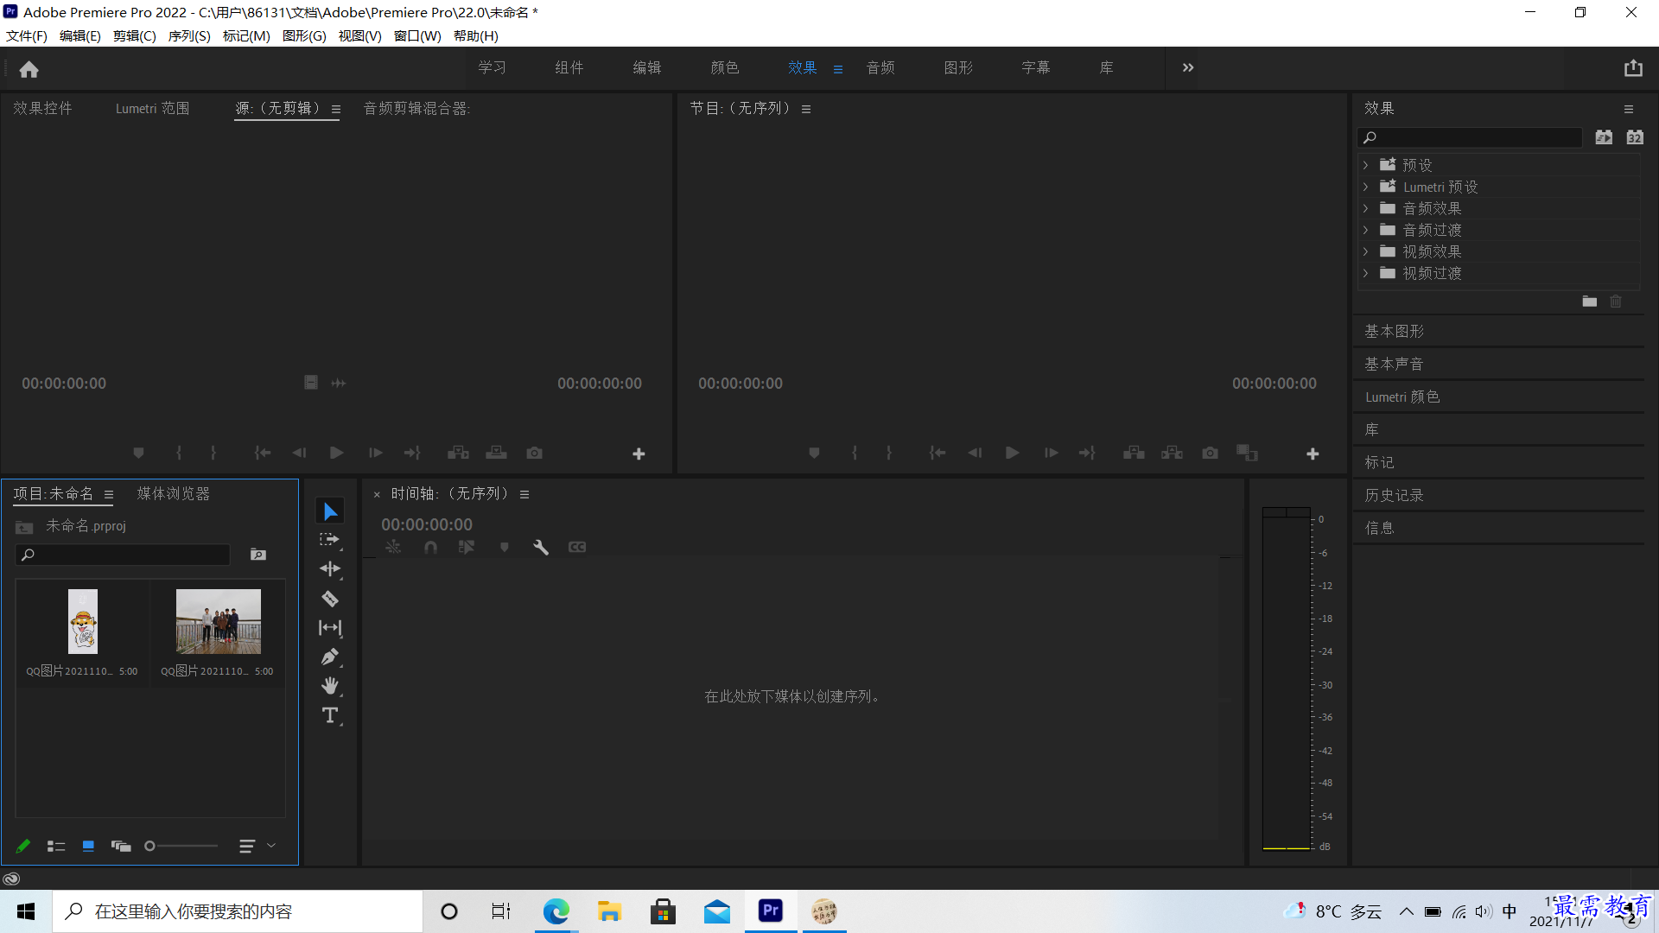Screen dimensions: 1659x933
Task: Click the delete trash icon in Effects panel
Action: (1616, 301)
